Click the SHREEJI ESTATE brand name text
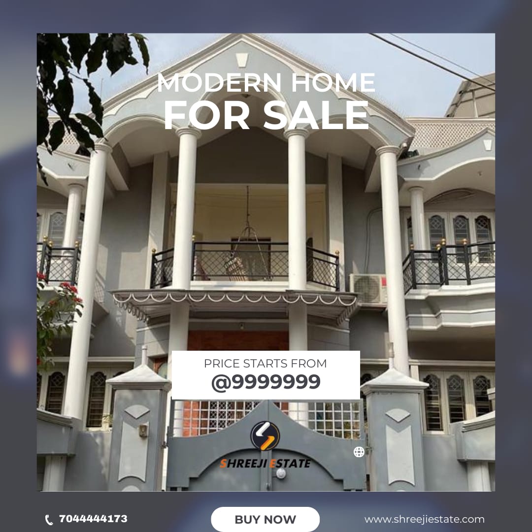The width and height of the screenshot is (532, 532). [265, 464]
